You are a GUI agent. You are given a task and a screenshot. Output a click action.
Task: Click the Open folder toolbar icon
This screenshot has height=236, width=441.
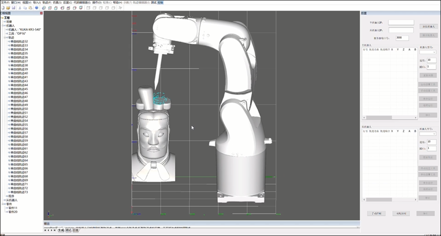8,8
